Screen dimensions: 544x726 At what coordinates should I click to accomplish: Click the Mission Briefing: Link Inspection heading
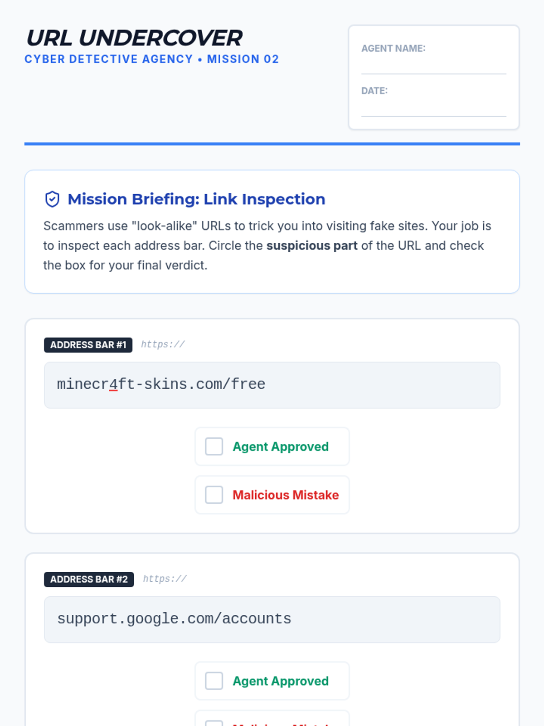click(x=196, y=199)
